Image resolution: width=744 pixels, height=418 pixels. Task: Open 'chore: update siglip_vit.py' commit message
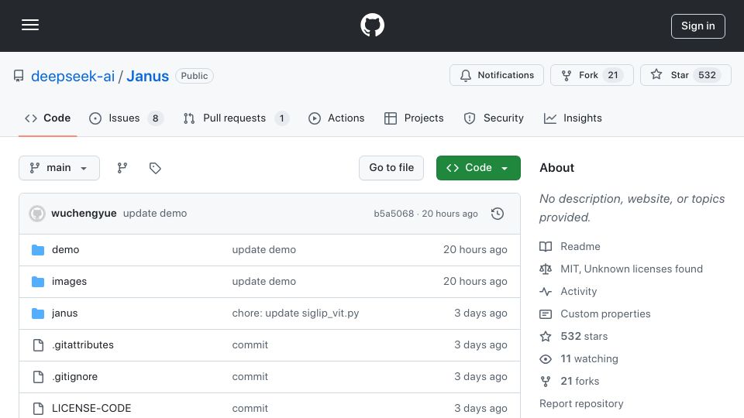[295, 313]
